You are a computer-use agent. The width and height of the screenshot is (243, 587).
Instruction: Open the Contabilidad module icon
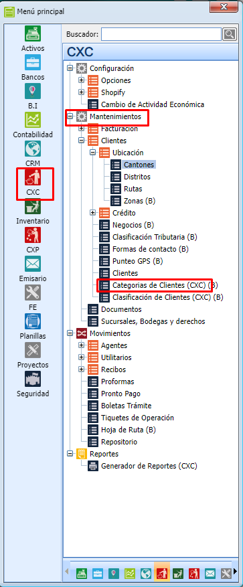pyautogui.click(x=33, y=120)
